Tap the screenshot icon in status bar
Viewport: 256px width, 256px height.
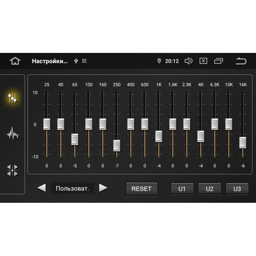[84, 61]
